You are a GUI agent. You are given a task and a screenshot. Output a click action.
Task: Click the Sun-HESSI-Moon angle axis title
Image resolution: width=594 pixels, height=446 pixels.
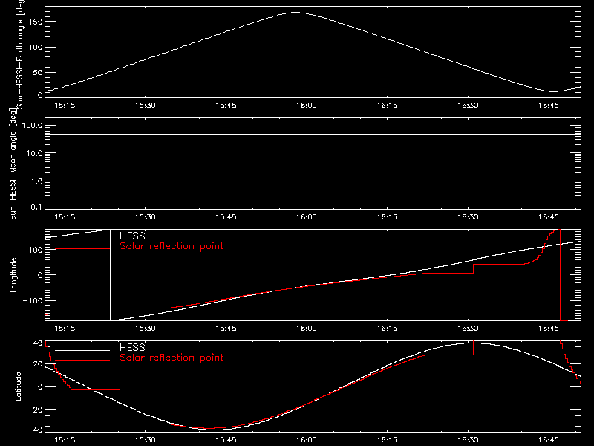point(13,164)
